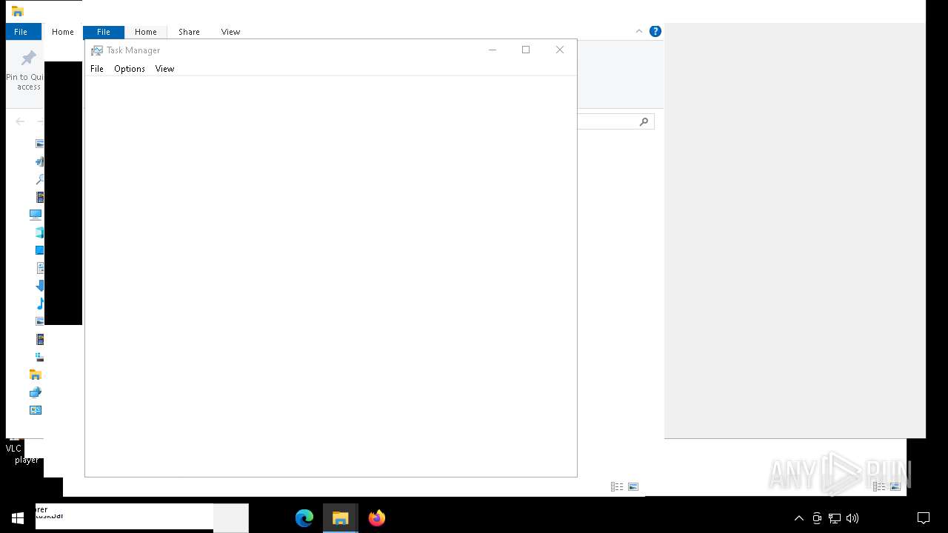Screen dimensions: 948x533
Task: Go back using File Explorer's back arrow
Action: pyautogui.click(x=20, y=121)
